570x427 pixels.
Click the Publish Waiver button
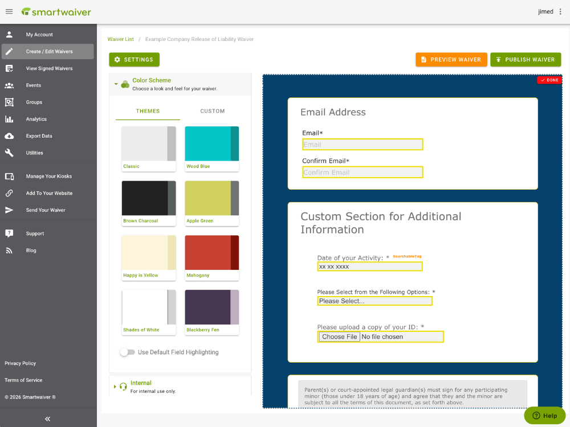point(526,60)
